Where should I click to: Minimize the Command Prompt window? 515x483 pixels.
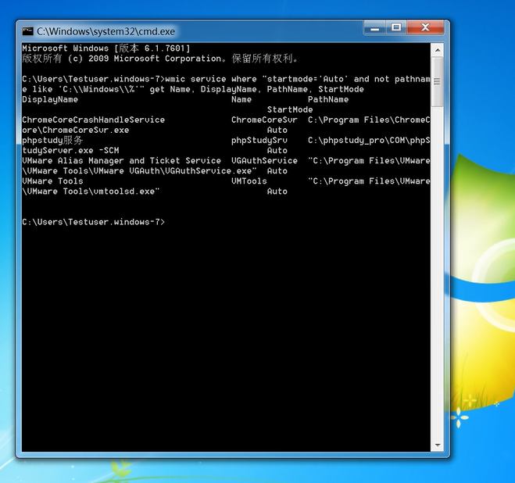point(376,28)
